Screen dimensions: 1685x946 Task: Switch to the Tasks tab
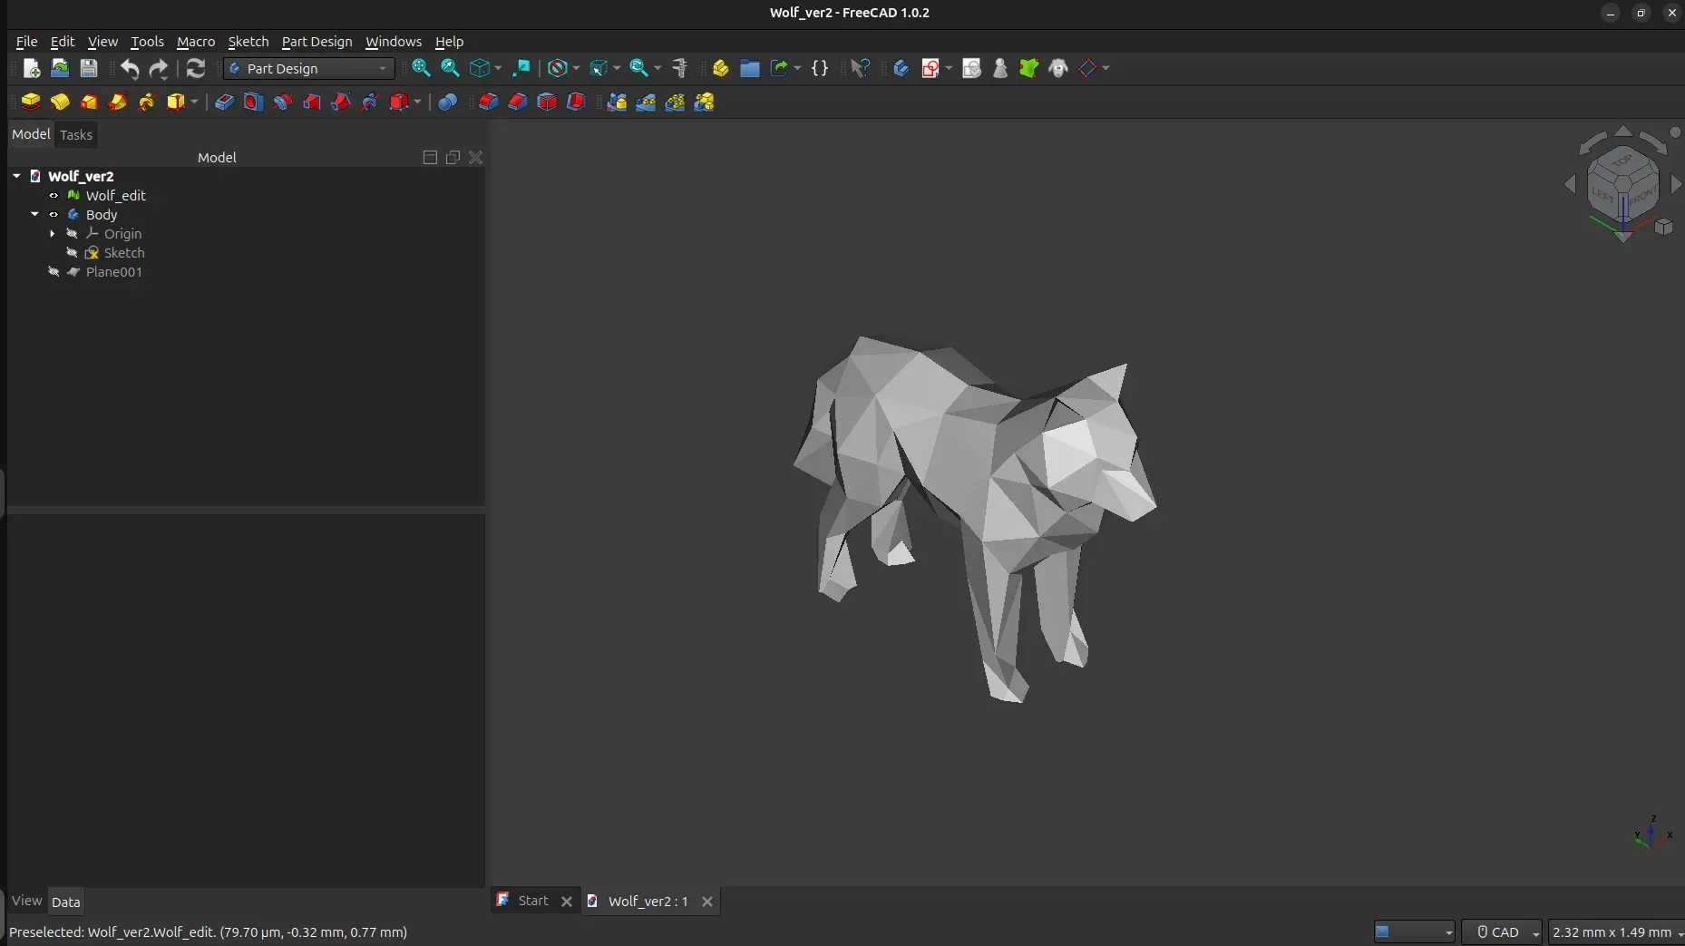(76, 135)
